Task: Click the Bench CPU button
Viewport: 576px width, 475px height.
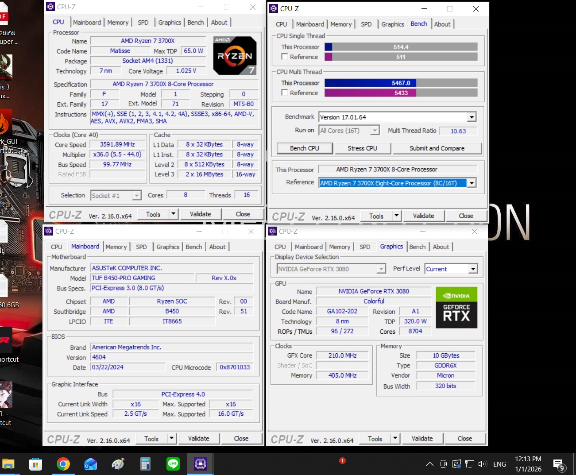Action: pos(305,148)
